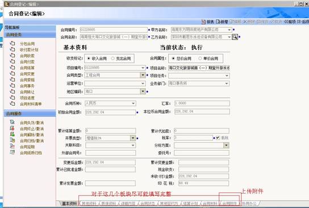Open the 合同材料清单 sidebar icon
This screenshot has height=208, width=309.
12,103
